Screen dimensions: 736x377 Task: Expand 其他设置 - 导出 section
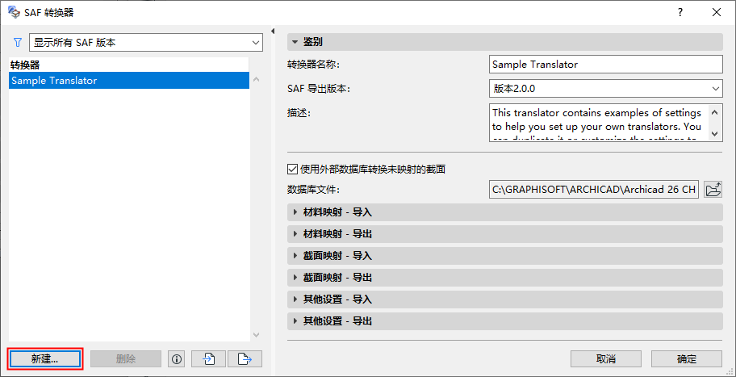click(504, 321)
